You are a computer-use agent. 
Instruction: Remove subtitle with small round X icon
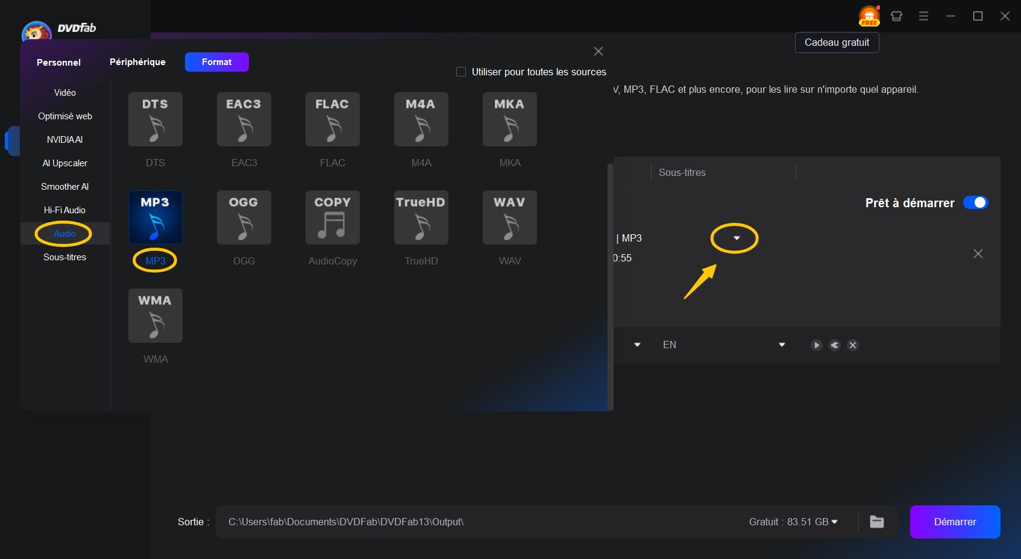[x=853, y=345]
